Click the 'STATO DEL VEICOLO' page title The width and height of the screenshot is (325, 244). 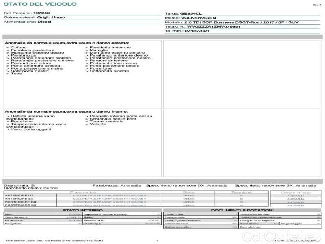coord(40,4)
